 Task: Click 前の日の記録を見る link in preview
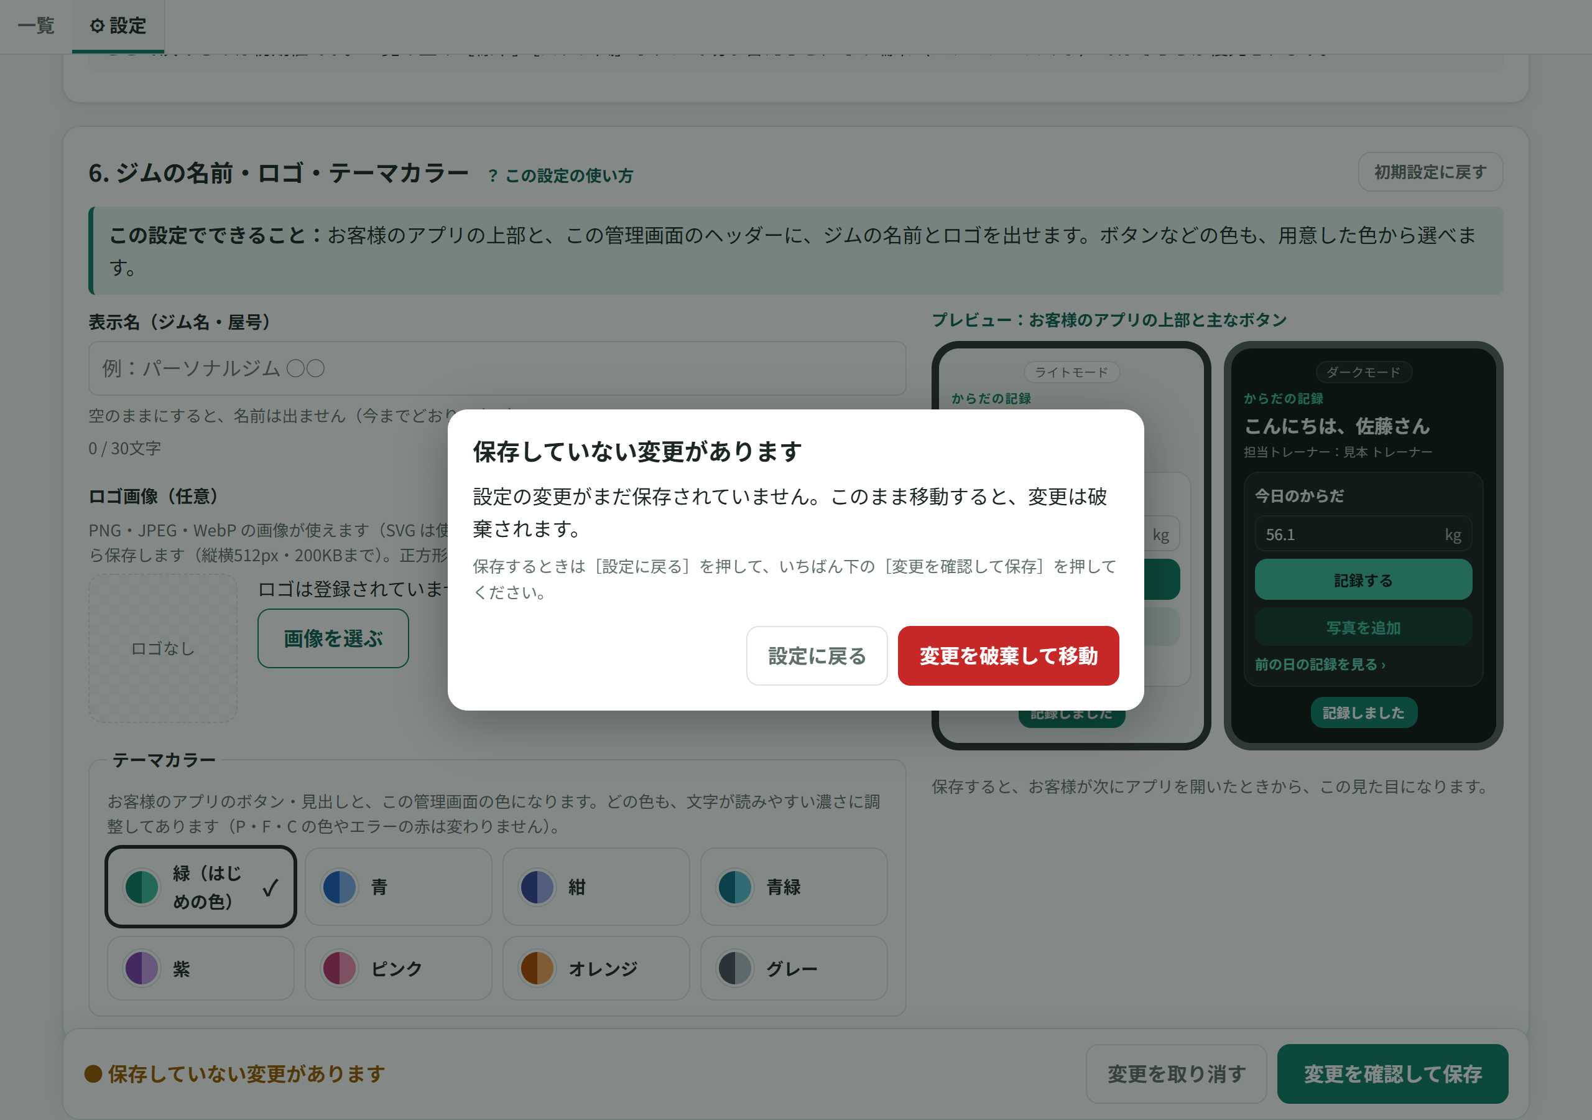click(x=1320, y=664)
